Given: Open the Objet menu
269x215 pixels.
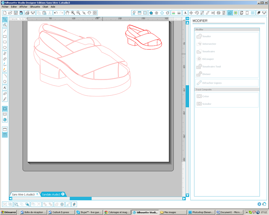Looking at the screenshot, I should click(x=45, y=7).
